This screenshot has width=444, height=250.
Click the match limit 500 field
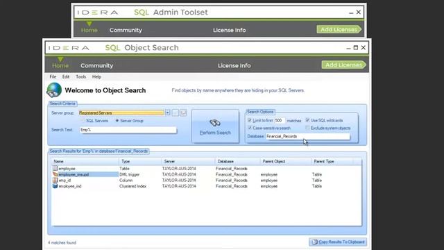[x=280, y=120]
